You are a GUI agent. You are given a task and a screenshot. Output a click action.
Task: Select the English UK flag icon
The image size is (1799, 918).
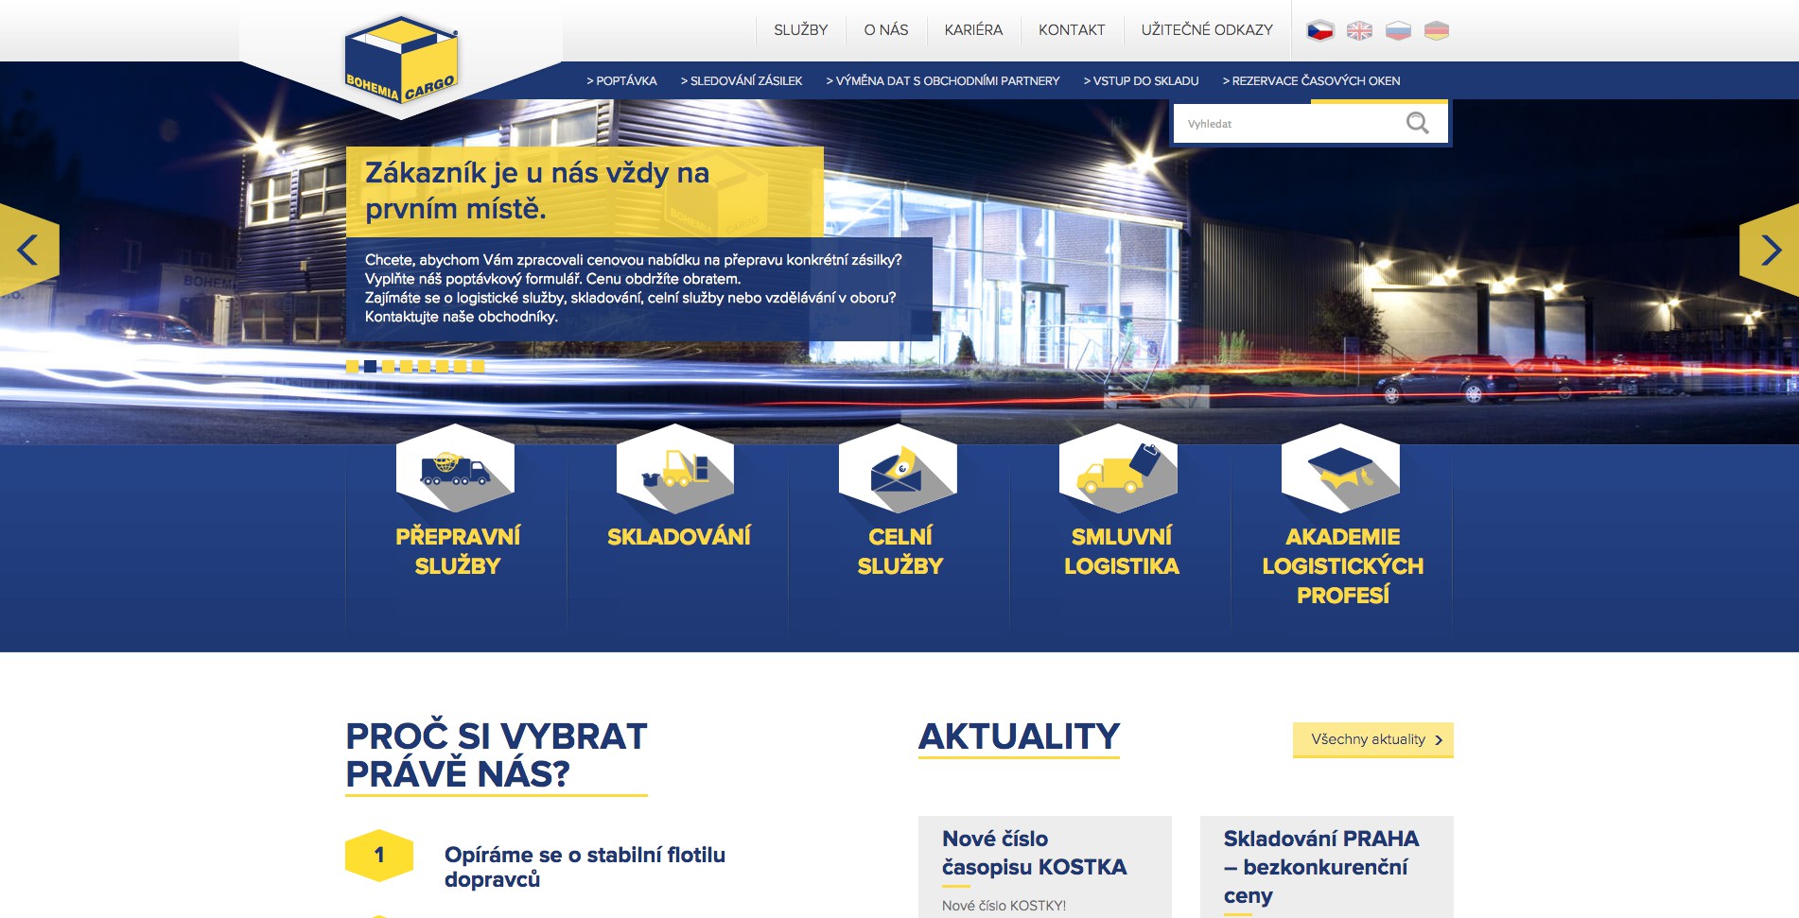1359,30
